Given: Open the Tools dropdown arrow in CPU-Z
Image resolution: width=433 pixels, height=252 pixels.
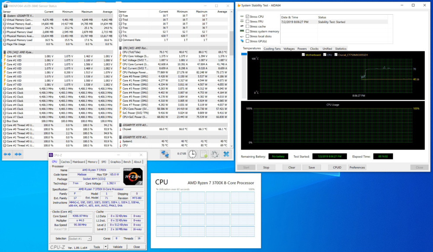Looking at the screenshot, I should click(x=106, y=247).
